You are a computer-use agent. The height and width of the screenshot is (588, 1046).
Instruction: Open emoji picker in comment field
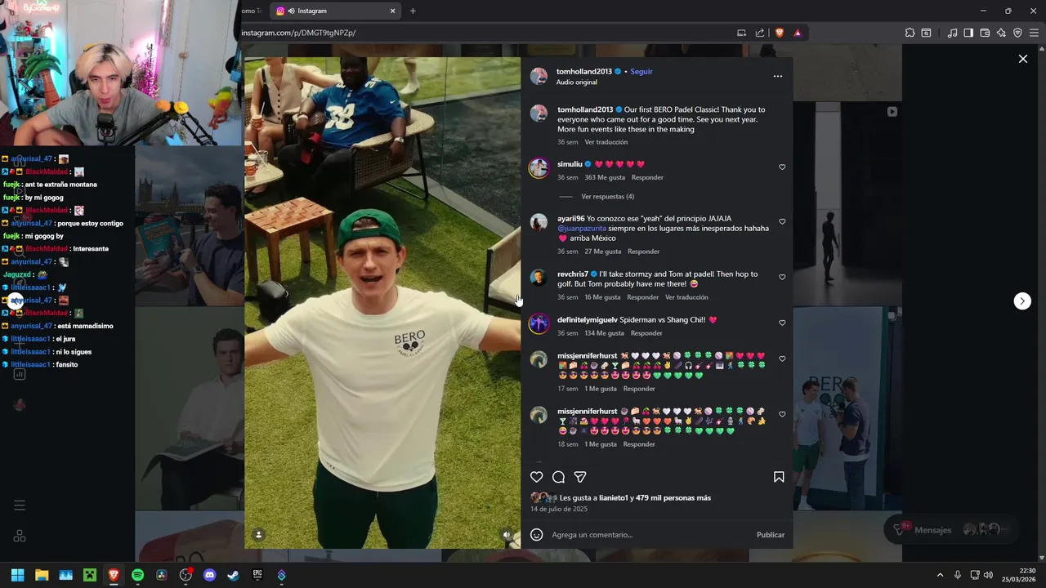[536, 535]
